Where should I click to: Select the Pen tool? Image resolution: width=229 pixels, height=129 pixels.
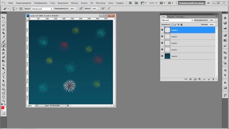(x=4, y=73)
